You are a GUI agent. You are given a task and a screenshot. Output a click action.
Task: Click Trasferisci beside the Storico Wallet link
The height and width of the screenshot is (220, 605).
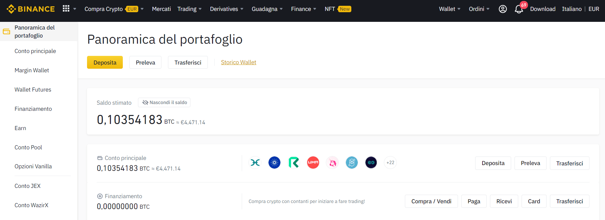click(x=188, y=62)
